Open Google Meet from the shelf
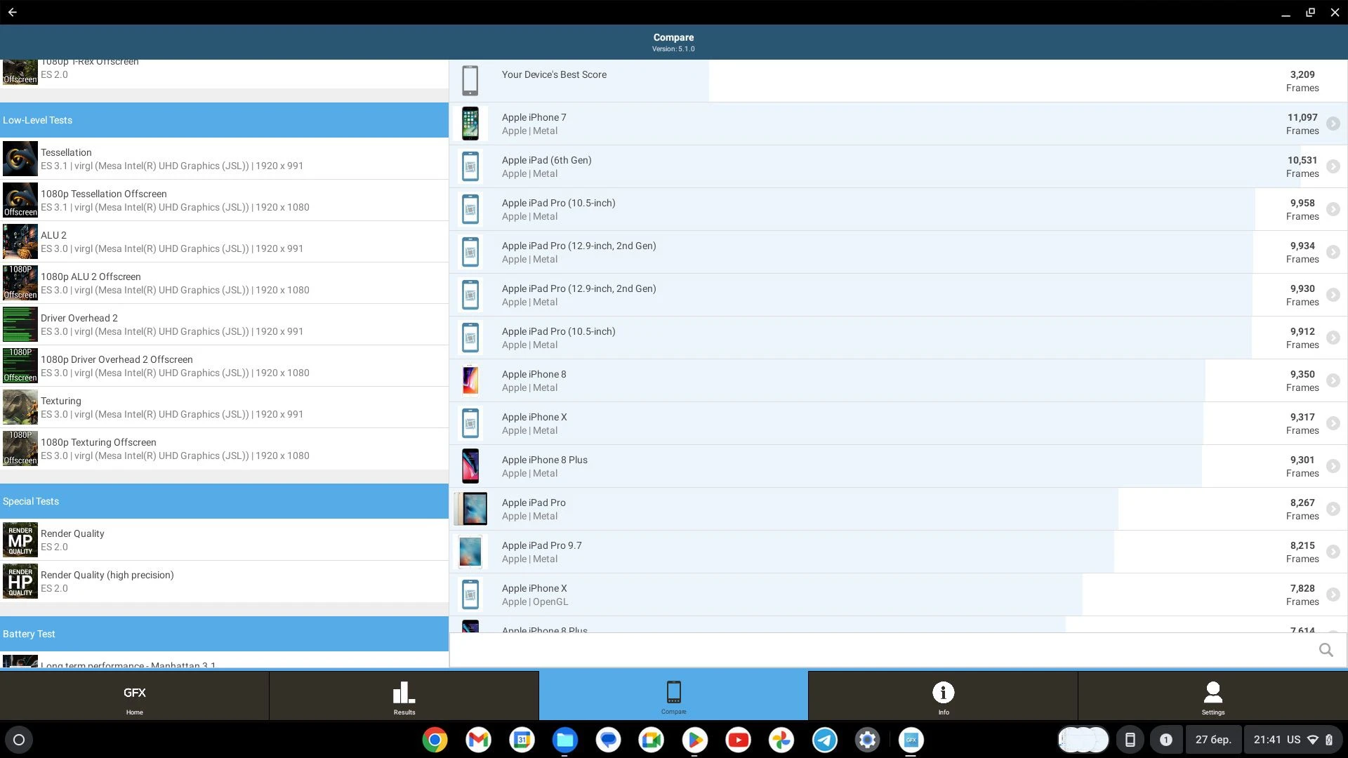The width and height of the screenshot is (1348, 758). pos(651,740)
